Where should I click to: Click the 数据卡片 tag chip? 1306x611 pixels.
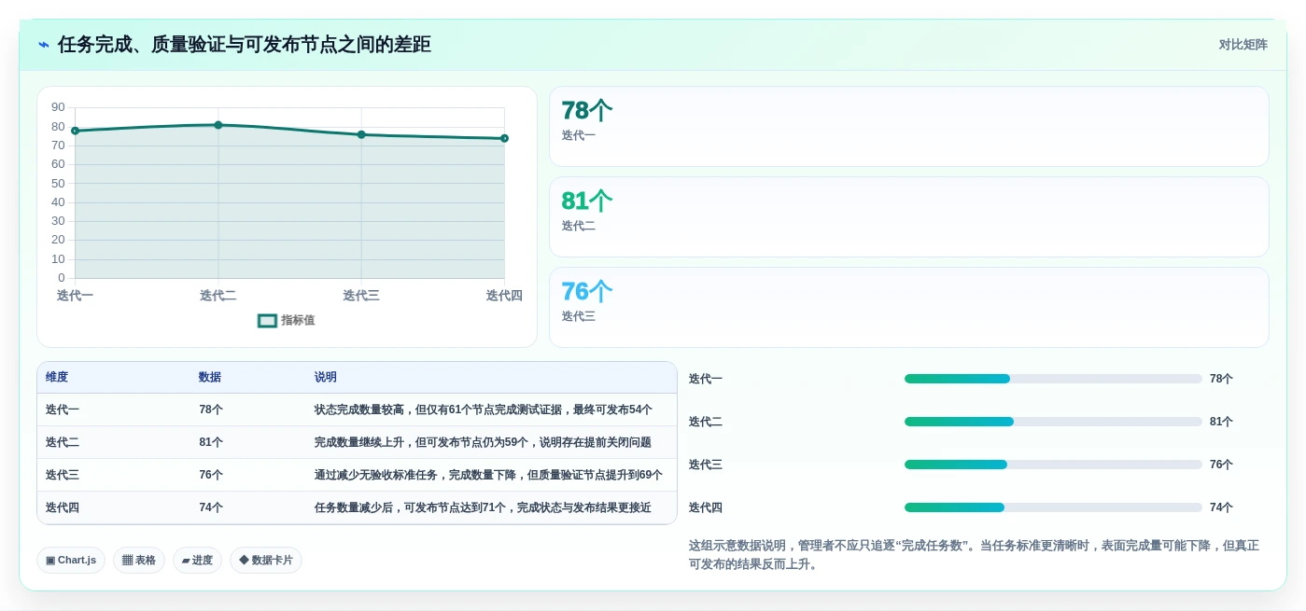(x=266, y=561)
